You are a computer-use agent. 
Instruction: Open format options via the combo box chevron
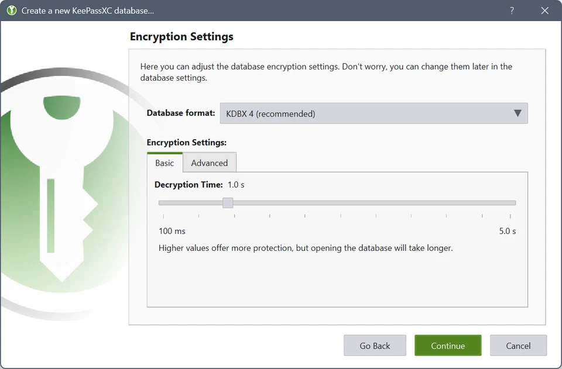pos(518,113)
